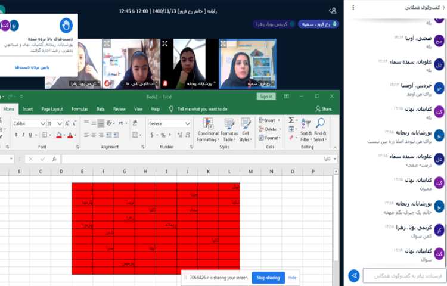447x286 pixels.
Task: Click the AutoSum sigma icon
Action: point(291,120)
